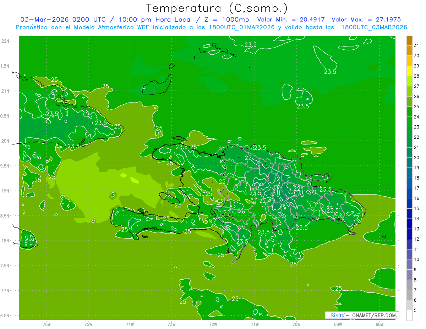Select the "Valor Min. = 20.4917" value
426x329 pixels.
[x=291, y=20]
